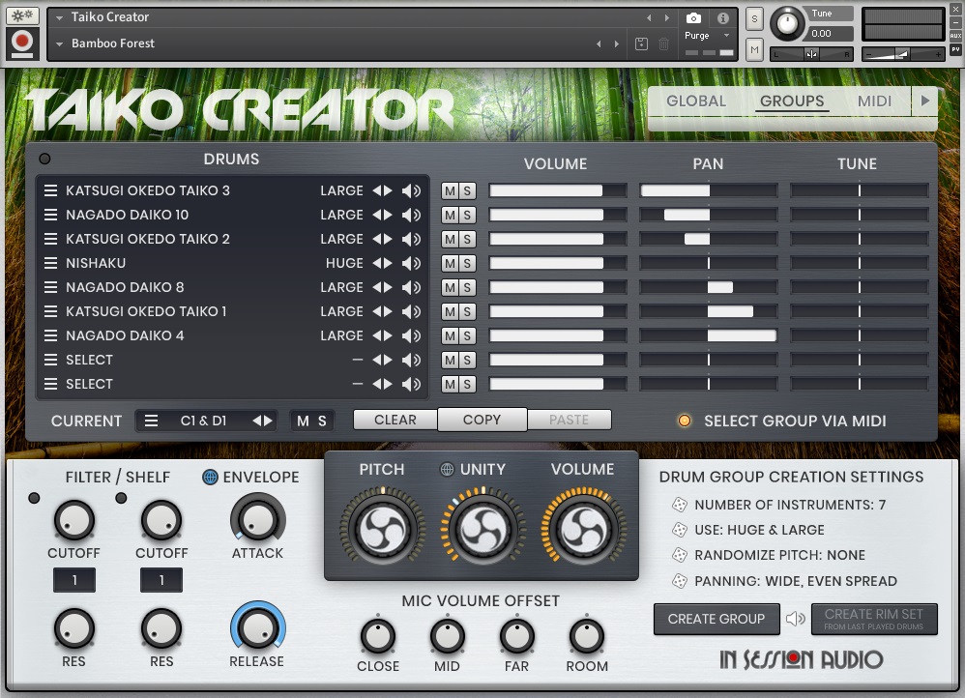Open the Bamboo Forest preset dropdown
The width and height of the screenshot is (965, 698).
click(x=60, y=44)
